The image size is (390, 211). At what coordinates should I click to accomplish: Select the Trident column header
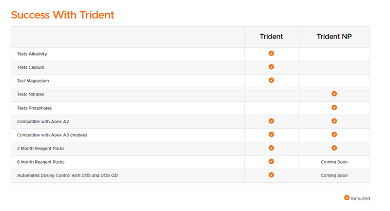271,37
